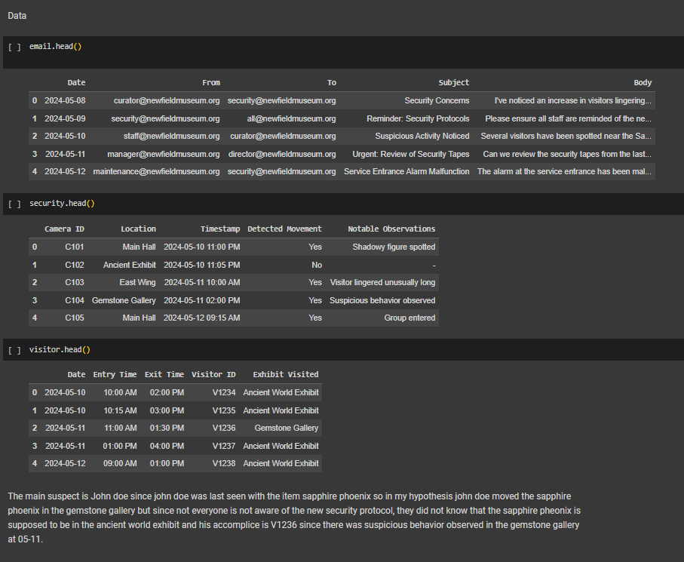The width and height of the screenshot is (684, 562).
Task: Click the Notable Observations column header
Action: [391, 229]
